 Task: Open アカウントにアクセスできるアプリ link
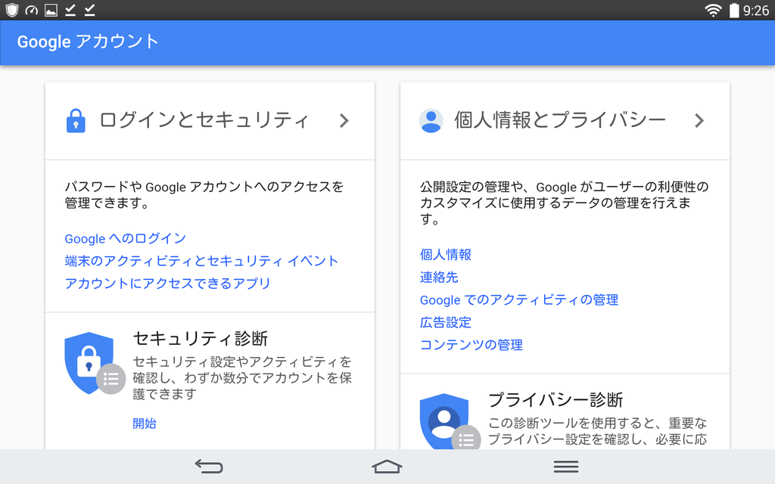coord(167,284)
